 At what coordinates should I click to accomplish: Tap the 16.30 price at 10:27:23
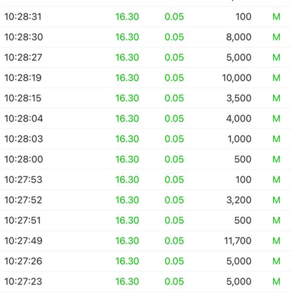pos(127,282)
